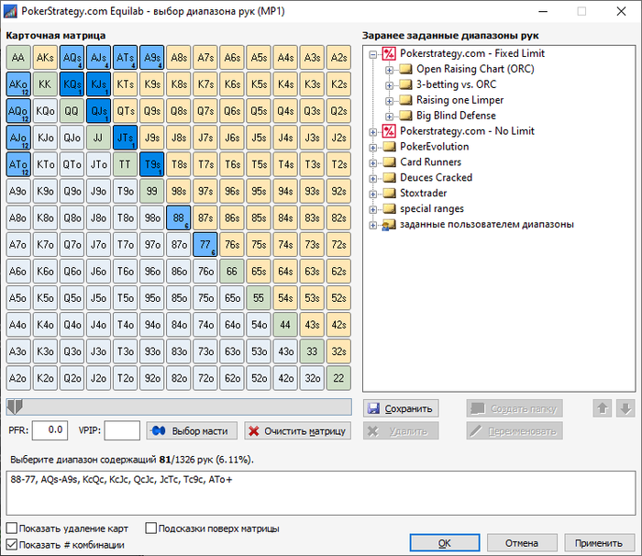Click the Deuces Cracked folder icon

tap(389, 178)
